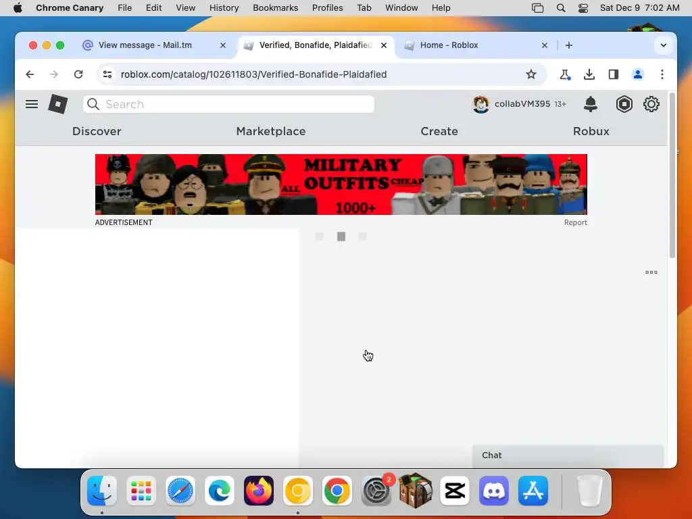
Task: Open the Roblox settings gear
Action: (651, 104)
